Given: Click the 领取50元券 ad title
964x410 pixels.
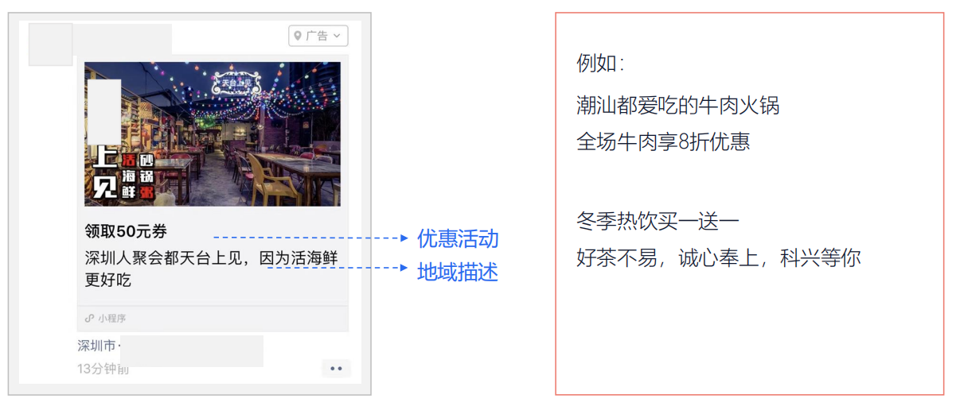Looking at the screenshot, I should [126, 232].
